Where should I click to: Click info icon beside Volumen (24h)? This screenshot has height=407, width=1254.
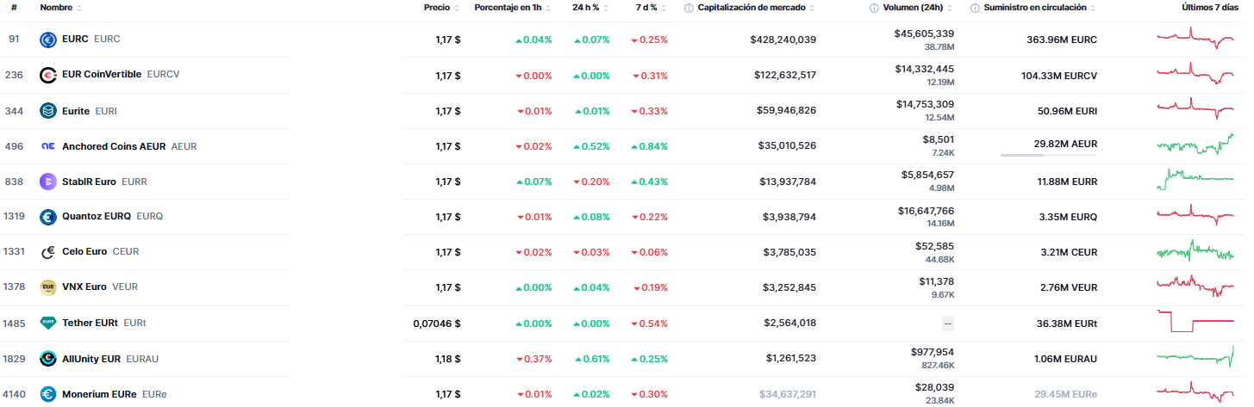point(876,8)
